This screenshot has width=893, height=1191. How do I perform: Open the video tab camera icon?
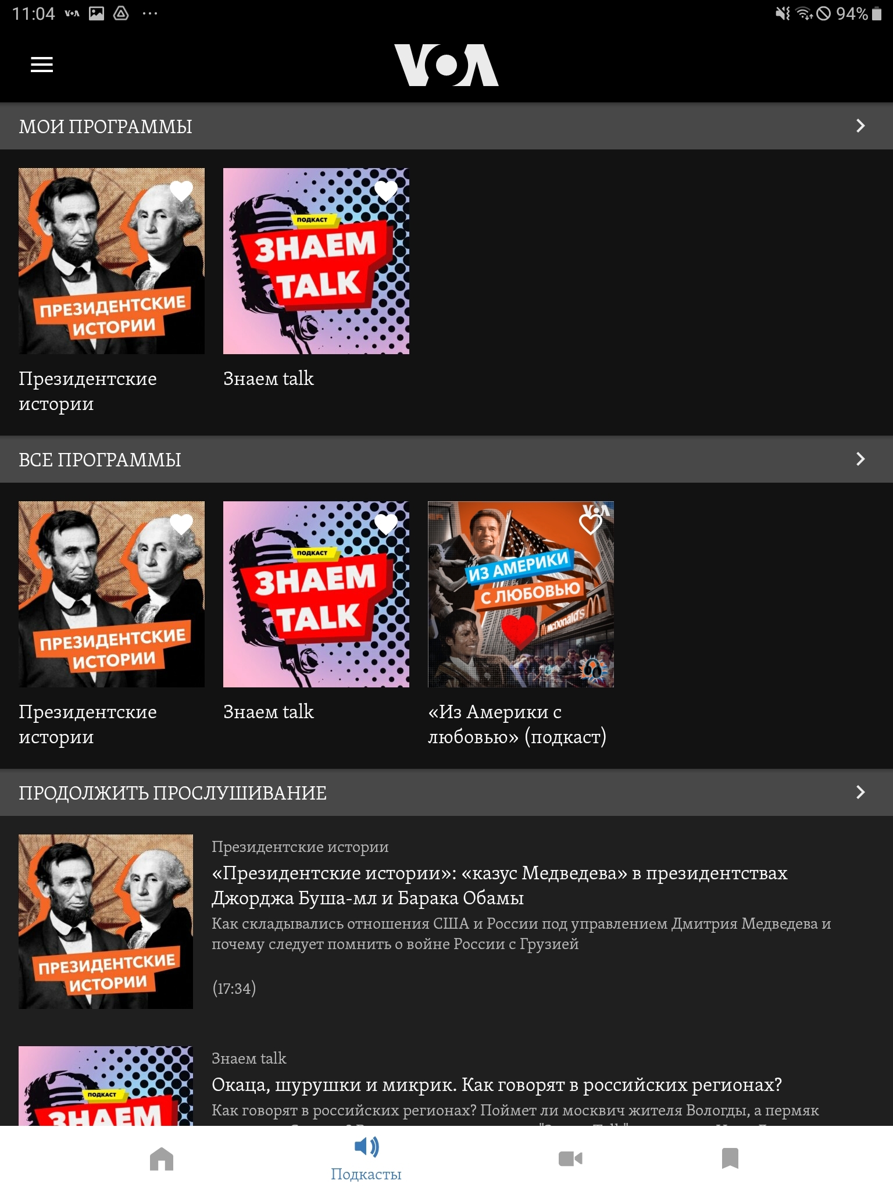coord(570,1158)
